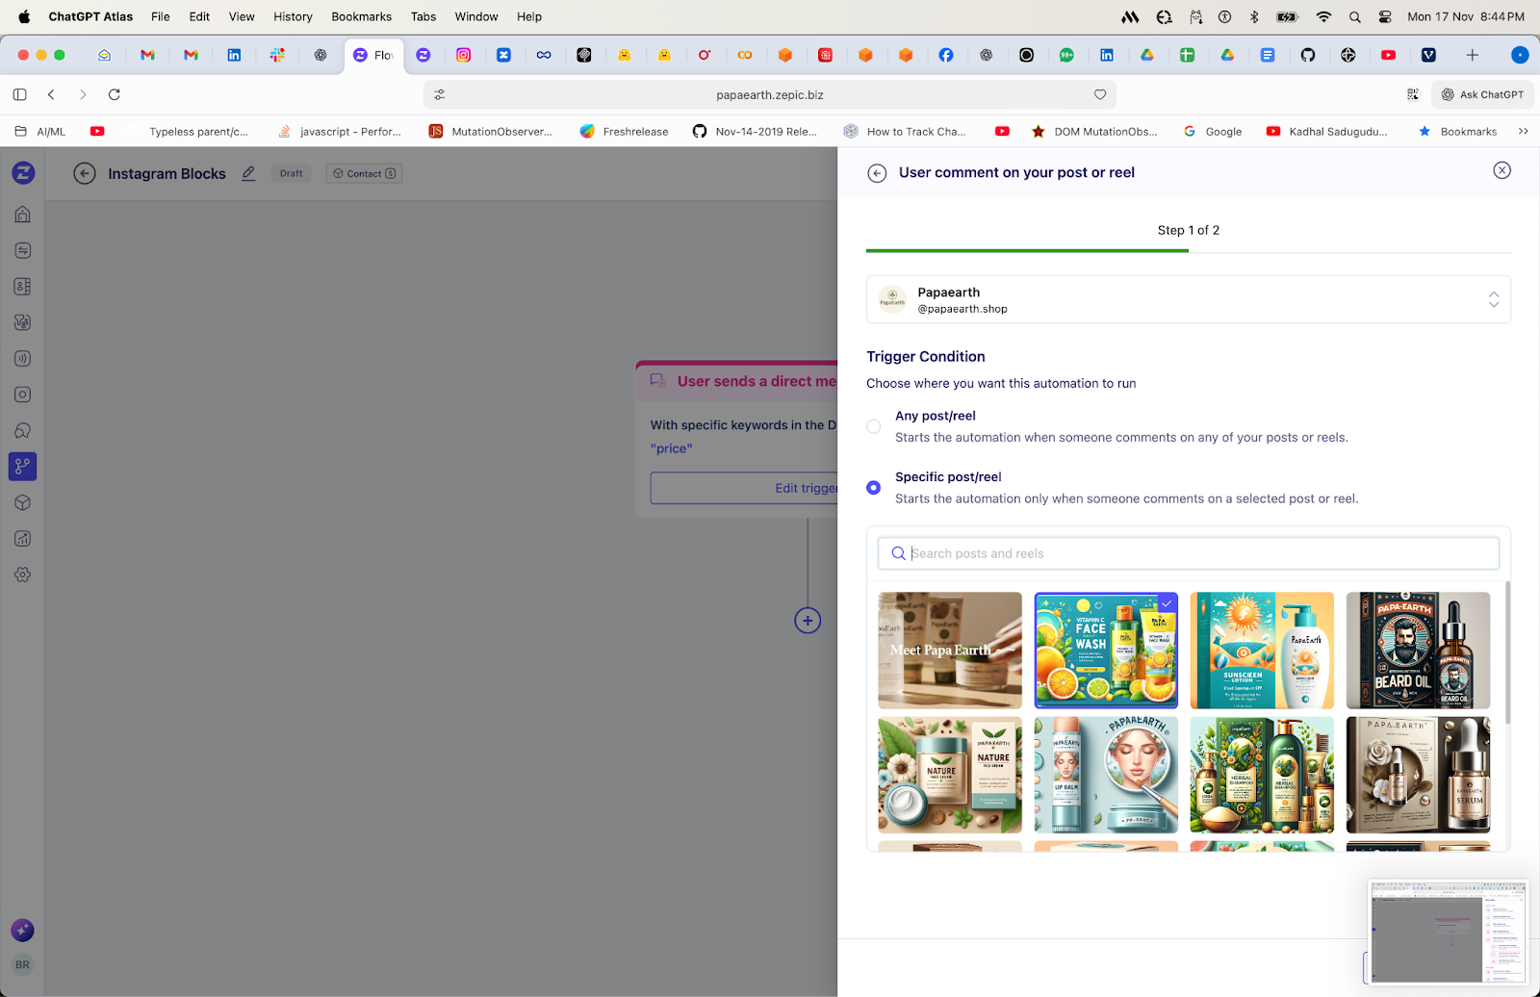Open the floating screenshot preview thumbnail
The height and width of the screenshot is (997, 1540).
coord(1449,932)
